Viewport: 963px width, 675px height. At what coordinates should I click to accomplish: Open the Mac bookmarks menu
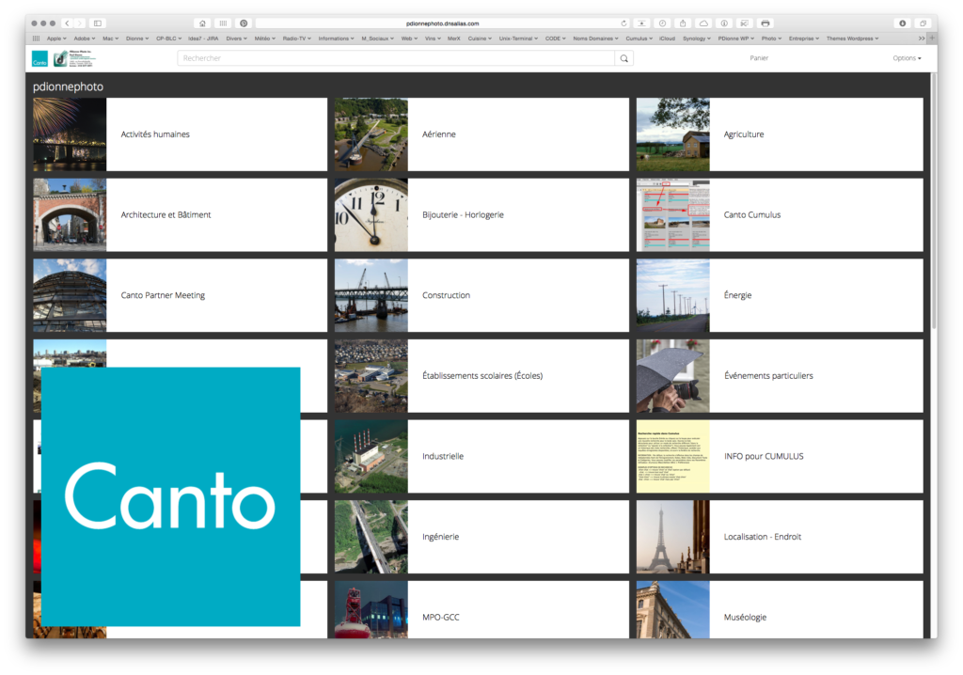click(x=111, y=39)
